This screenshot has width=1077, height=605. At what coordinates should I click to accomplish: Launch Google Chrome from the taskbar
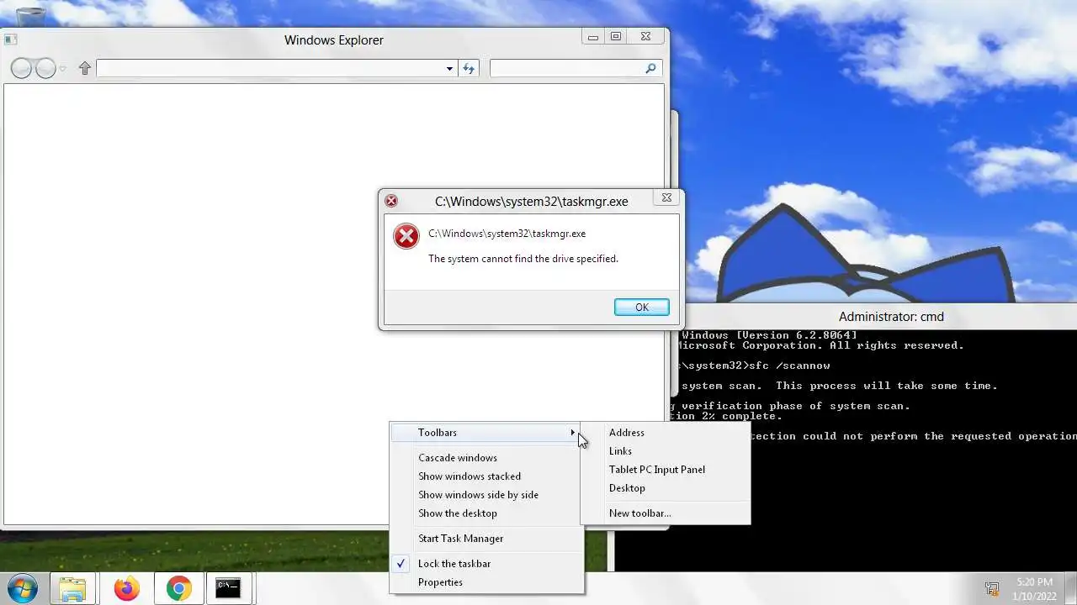click(x=178, y=588)
